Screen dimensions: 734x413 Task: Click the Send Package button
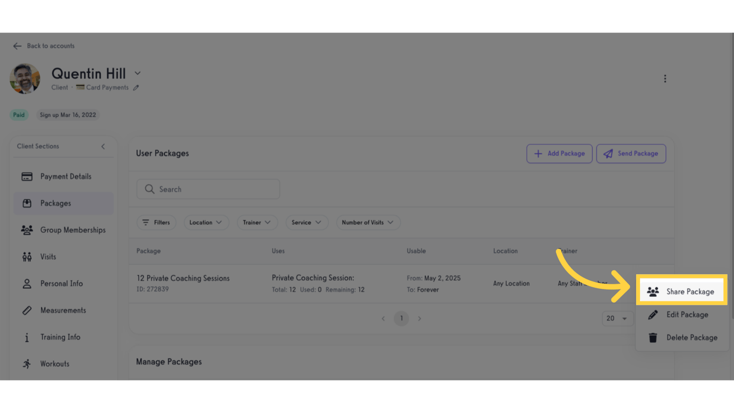click(x=631, y=153)
